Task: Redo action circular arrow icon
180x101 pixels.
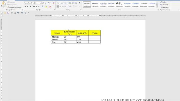Action: pyautogui.click(x=22, y=13)
